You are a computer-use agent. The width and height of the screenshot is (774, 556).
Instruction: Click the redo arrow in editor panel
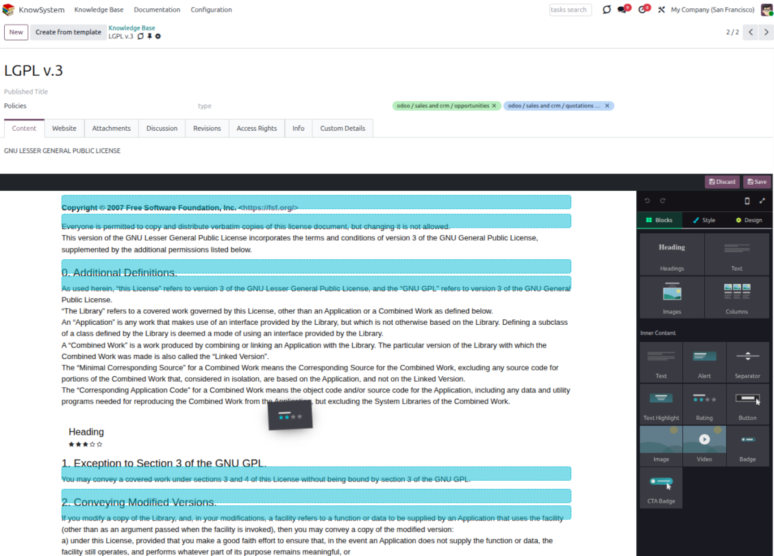point(662,201)
